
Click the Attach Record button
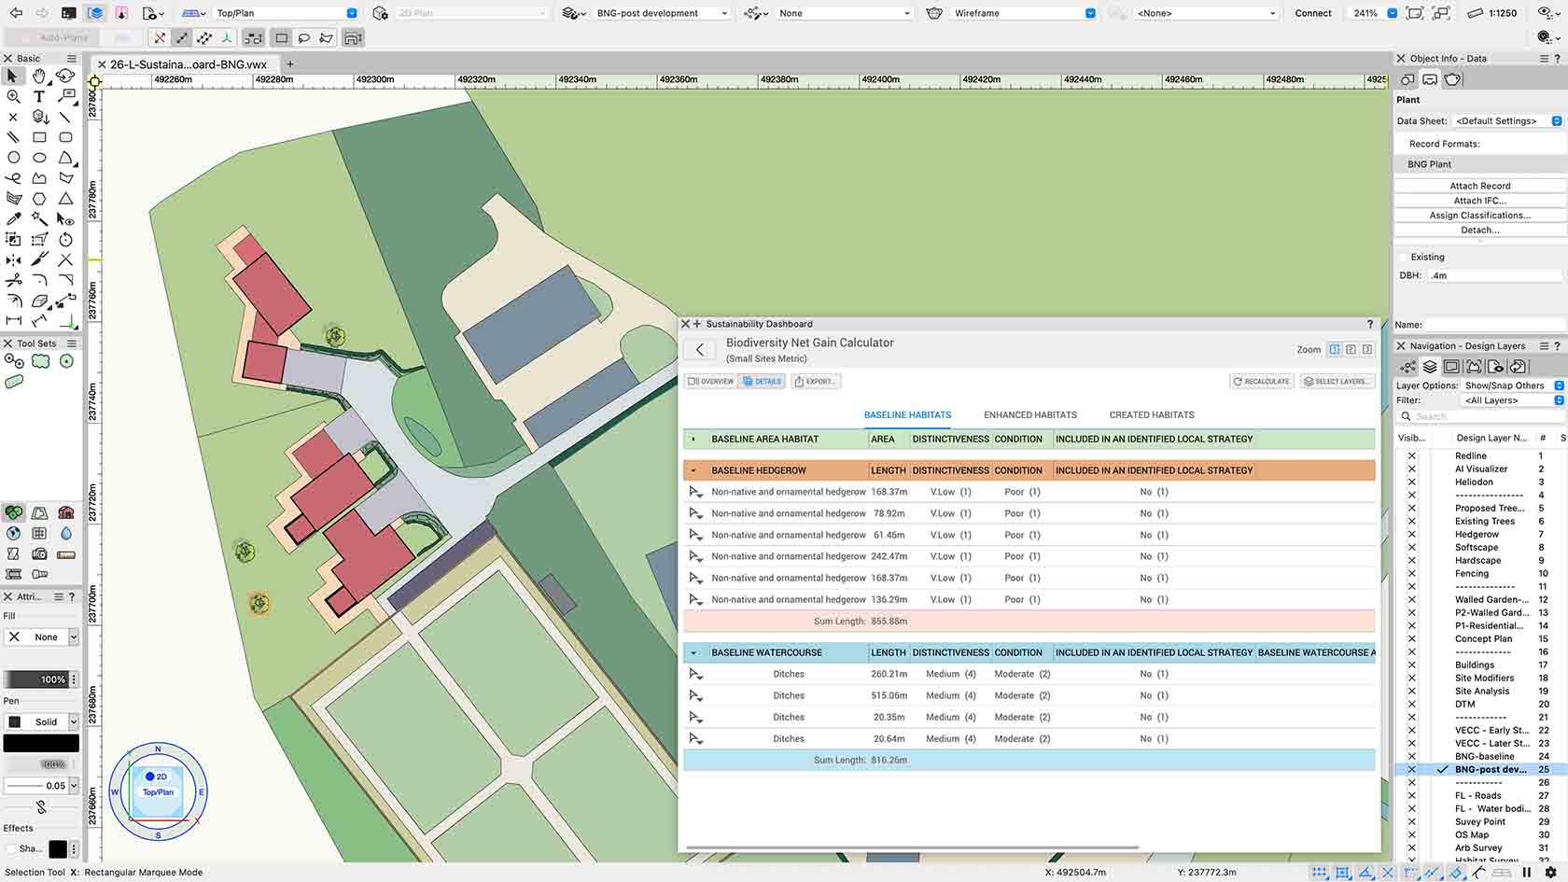point(1479,186)
